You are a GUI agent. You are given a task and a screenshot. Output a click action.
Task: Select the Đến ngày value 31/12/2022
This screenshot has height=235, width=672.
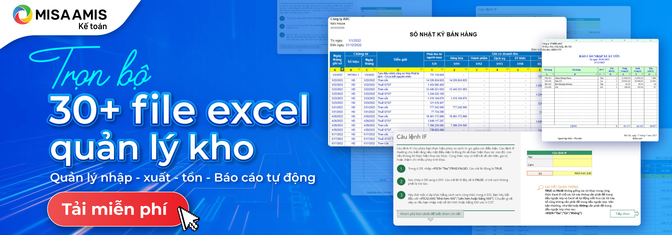tap(353, 45)
